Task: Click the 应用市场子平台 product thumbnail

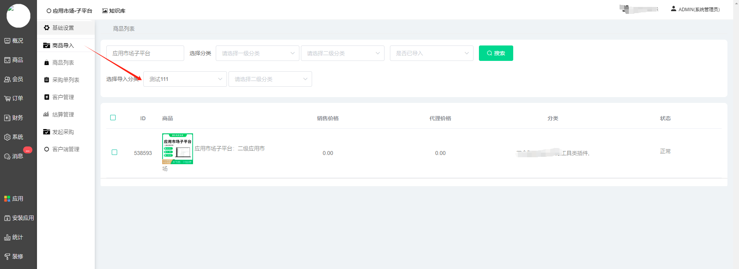Action: click(x=178, y=149)
